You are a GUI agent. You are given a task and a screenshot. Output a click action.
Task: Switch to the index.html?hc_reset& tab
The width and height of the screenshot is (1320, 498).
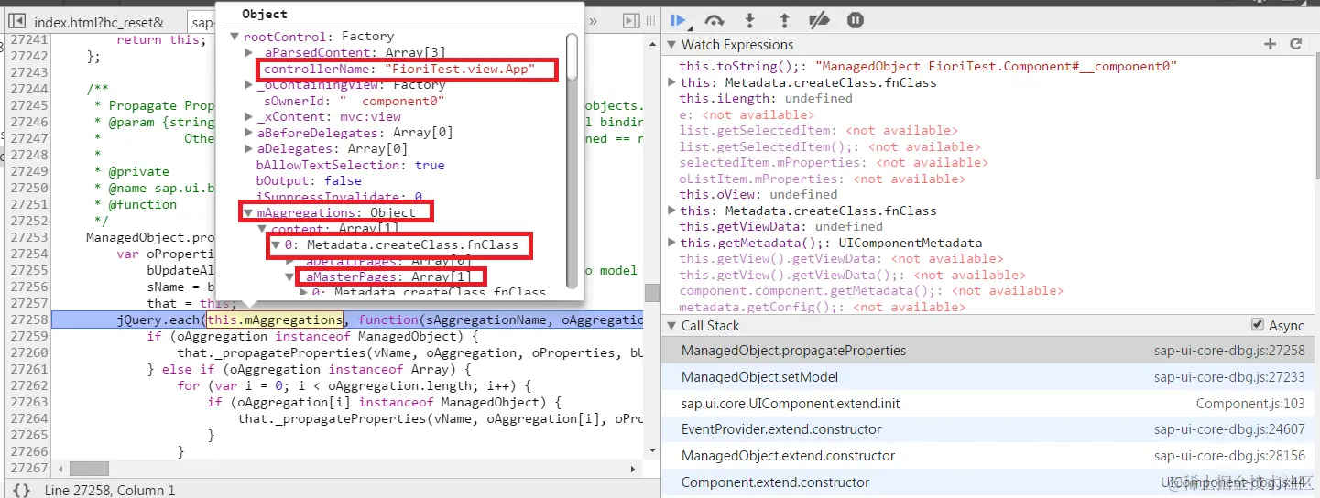[x=99, y=22]
